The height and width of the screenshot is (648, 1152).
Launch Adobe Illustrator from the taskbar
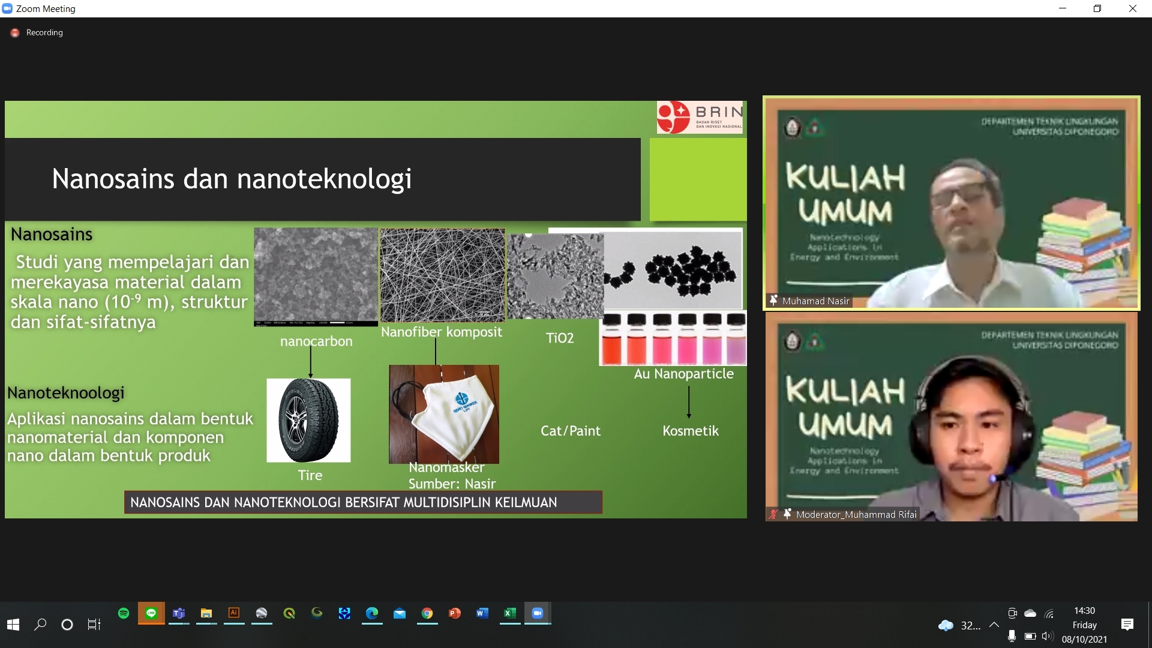point(234,614)
